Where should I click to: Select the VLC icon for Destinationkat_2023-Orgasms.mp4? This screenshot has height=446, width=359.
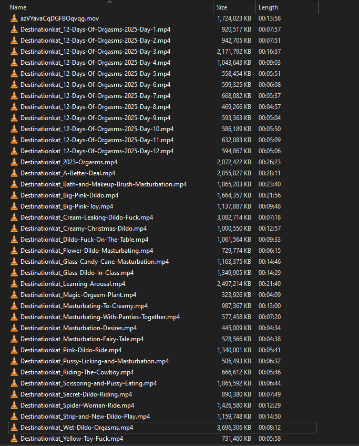coord(14,162)
